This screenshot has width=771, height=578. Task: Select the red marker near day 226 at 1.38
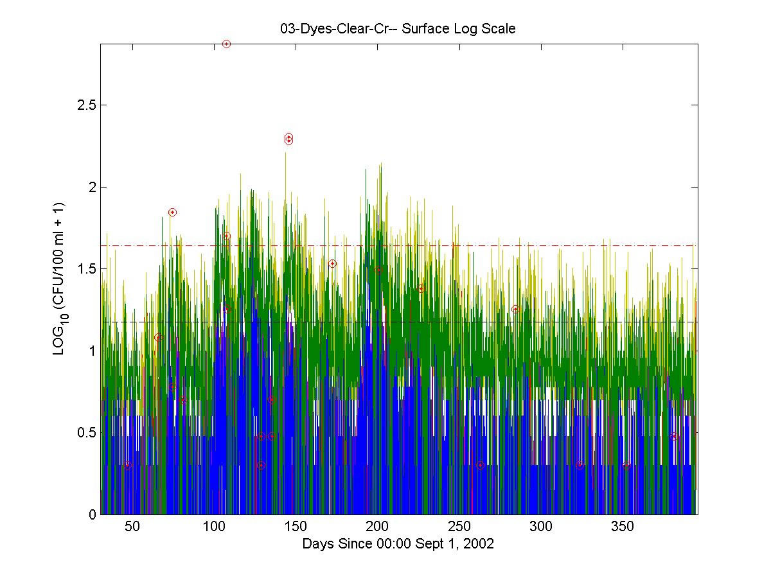click(421, 288)
